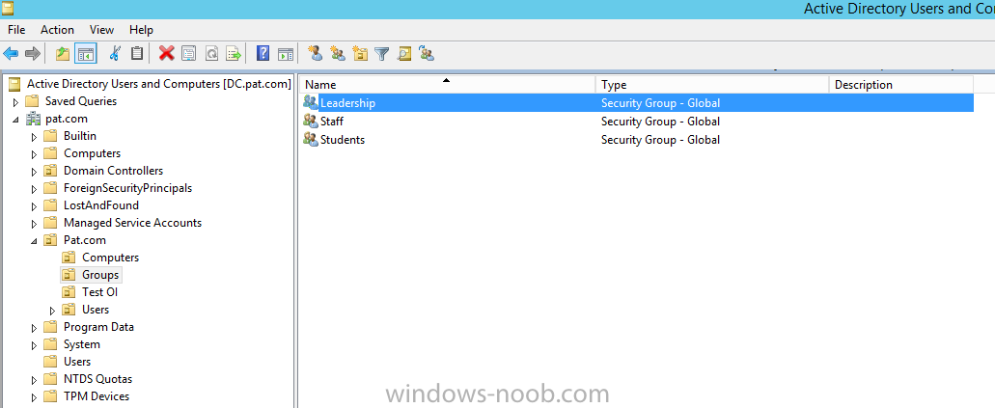Expand the Saved Queries node
This screenshot has height=408, width=995.
click(x=15, y=101)
